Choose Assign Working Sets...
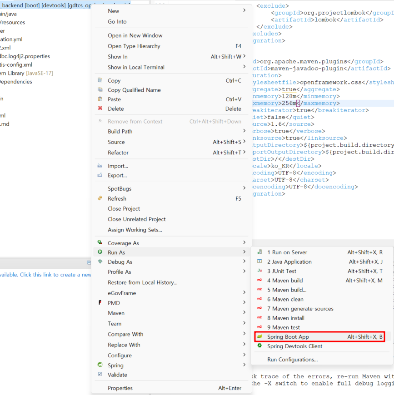This screenshot has height=395, width=394. (171, 230)
